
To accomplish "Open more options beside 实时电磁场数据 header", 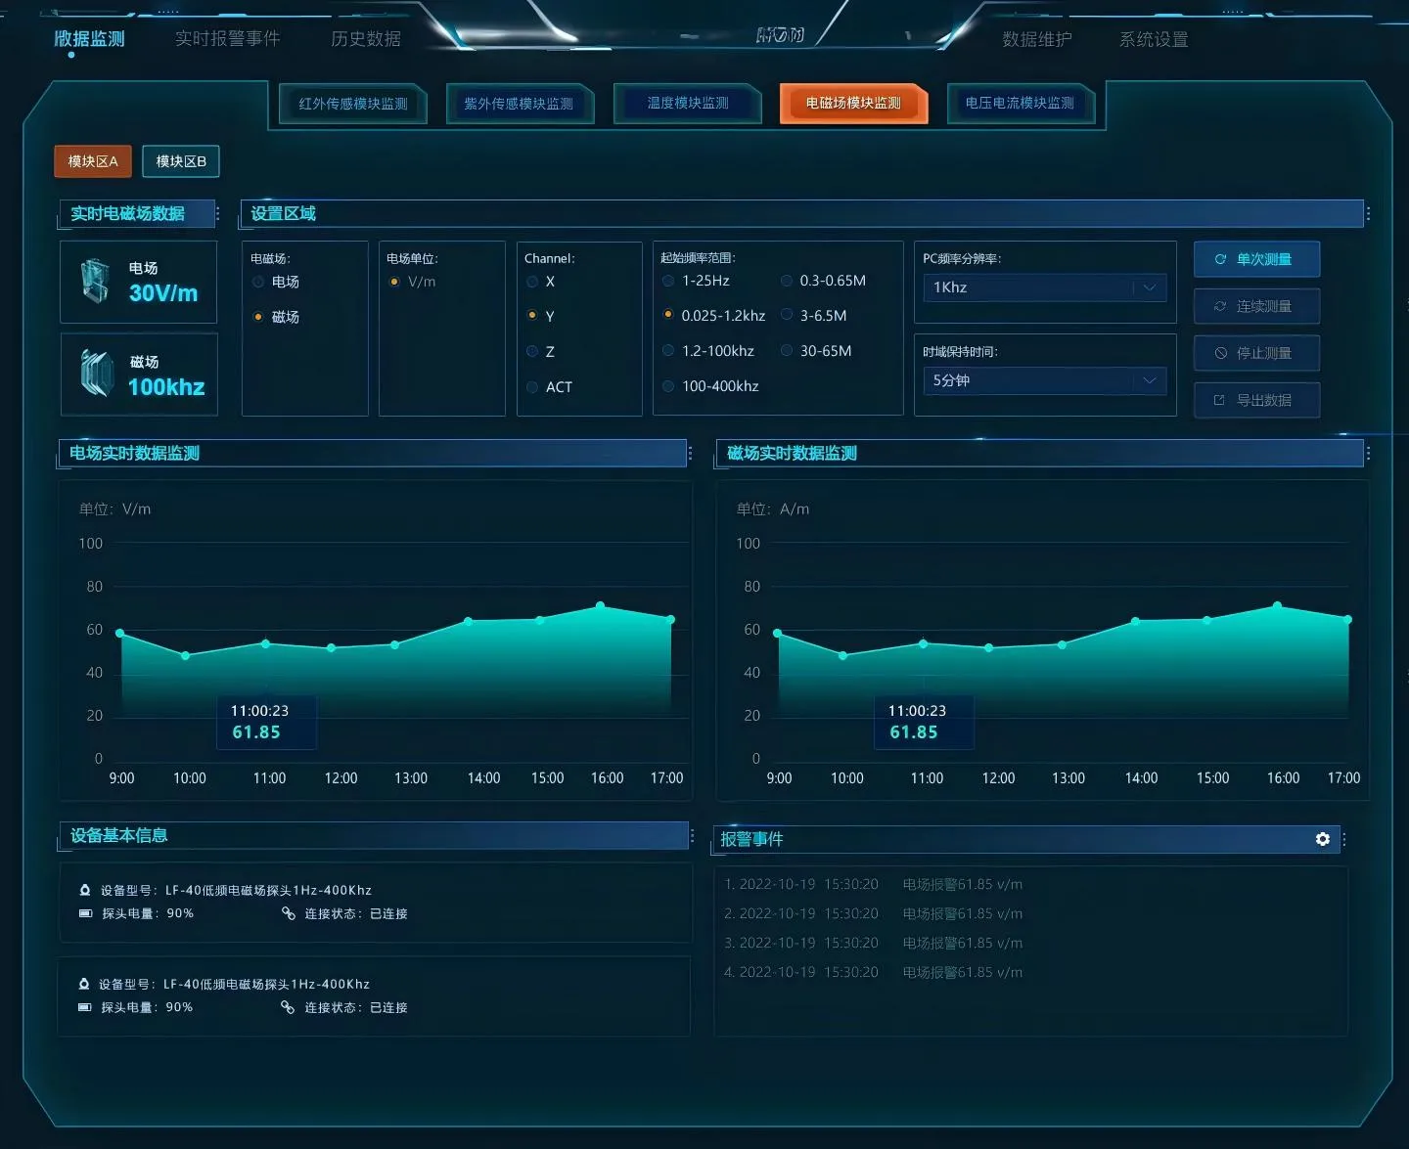I will [217, 213].
